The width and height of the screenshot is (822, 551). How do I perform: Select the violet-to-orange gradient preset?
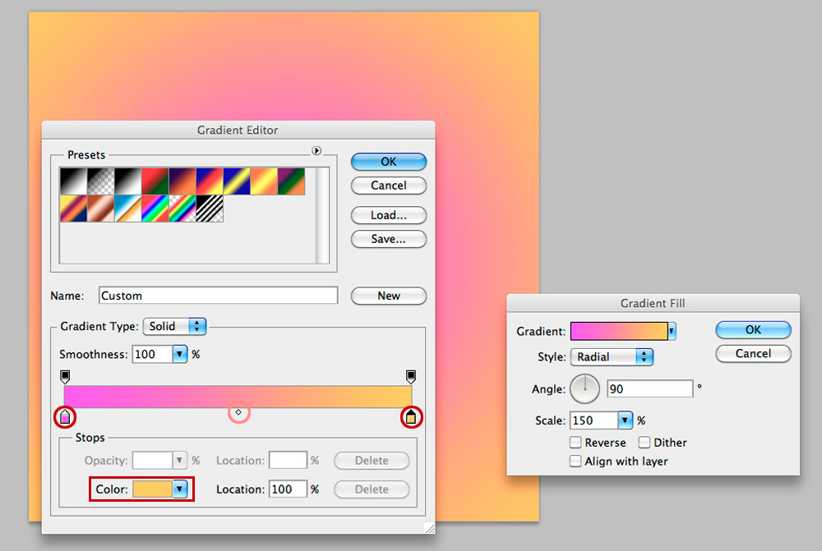tap(182, 181)
